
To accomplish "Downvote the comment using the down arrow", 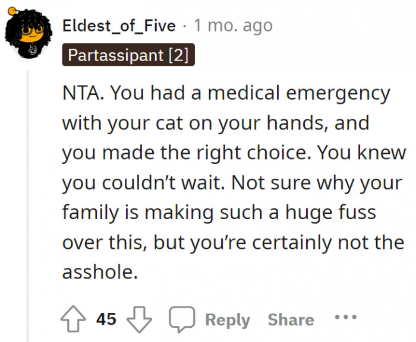I will (140, 319).
